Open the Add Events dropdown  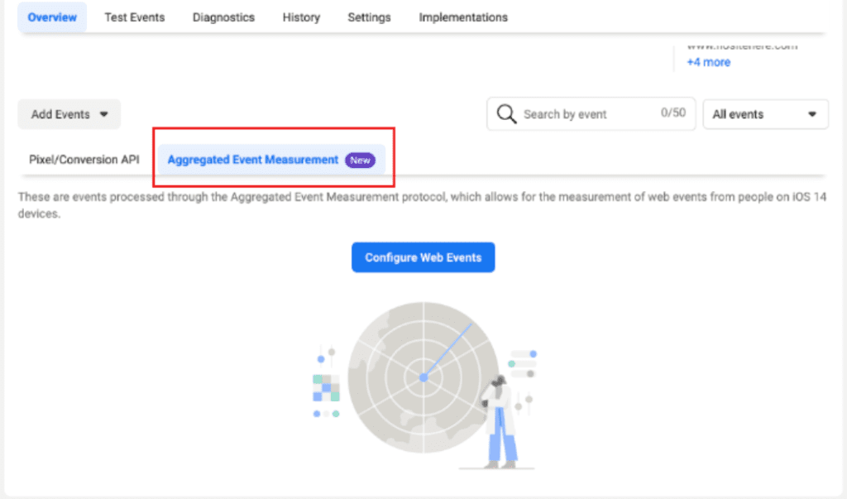69,113
